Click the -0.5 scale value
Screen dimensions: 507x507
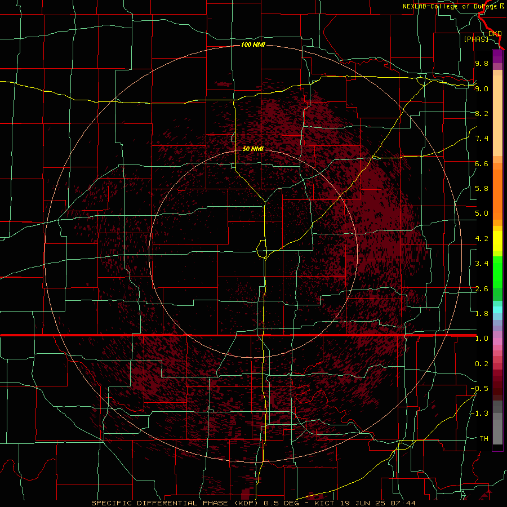tap(479, 389)
